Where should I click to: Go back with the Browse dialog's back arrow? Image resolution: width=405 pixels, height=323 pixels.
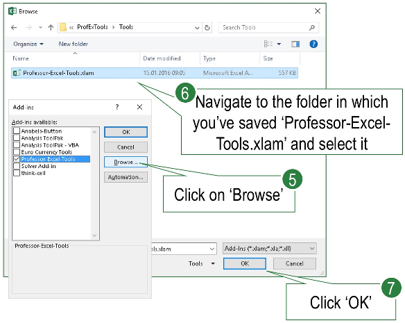(14, 27)
